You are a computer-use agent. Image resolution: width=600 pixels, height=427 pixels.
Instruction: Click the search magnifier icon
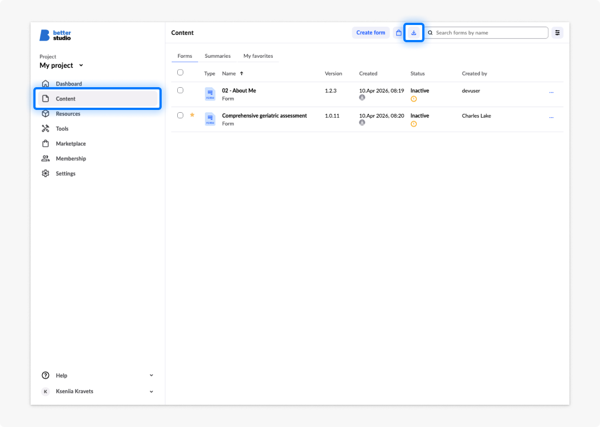(431, 33)
